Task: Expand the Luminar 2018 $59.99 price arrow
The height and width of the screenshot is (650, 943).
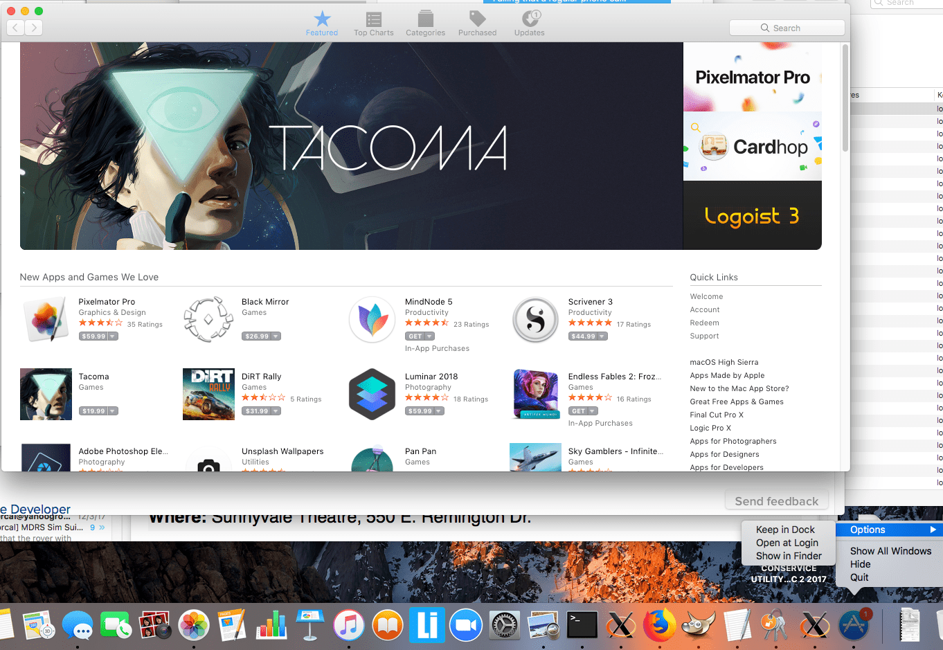Action: (439, 411)
